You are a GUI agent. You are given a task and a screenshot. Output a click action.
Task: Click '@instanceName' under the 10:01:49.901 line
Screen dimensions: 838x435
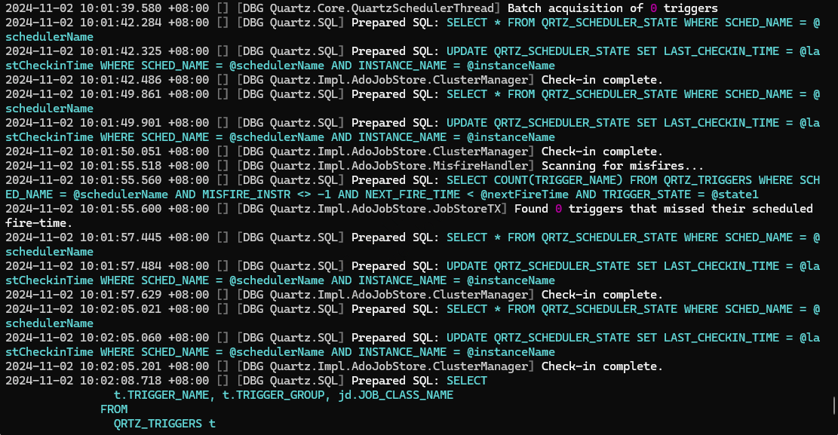[x=511, y=137]
